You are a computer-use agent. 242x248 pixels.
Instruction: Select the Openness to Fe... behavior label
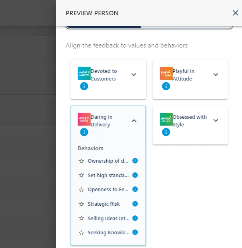108,190
